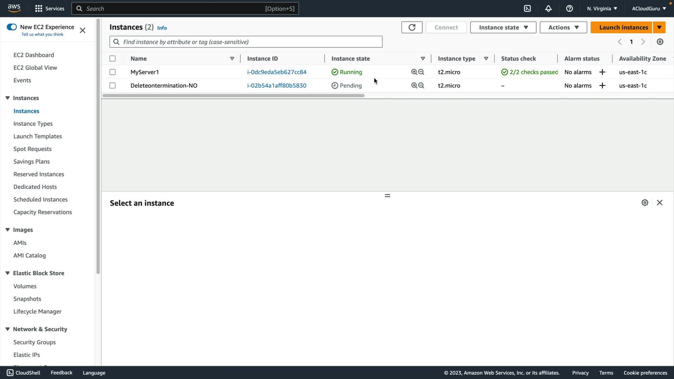Select the MyServer1 instance checkbox
This screenshot has width=674, height=379.
[x=112, y=72]
